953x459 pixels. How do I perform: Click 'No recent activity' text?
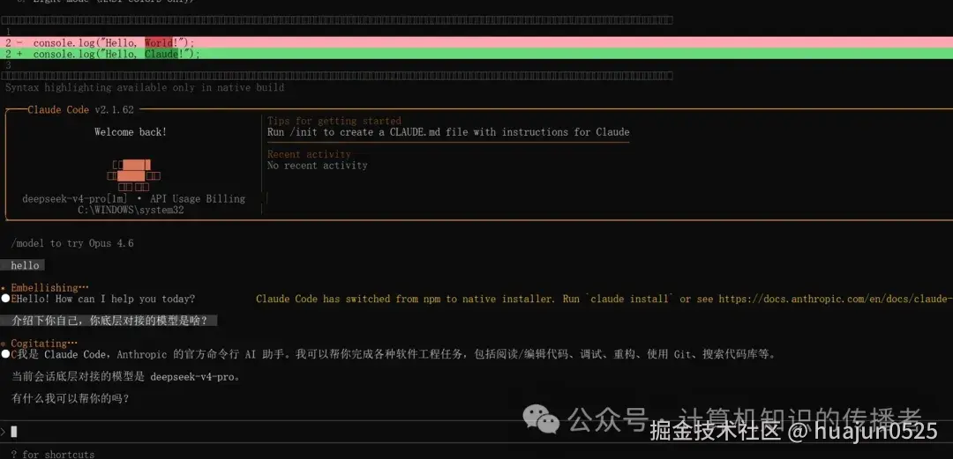318,165
